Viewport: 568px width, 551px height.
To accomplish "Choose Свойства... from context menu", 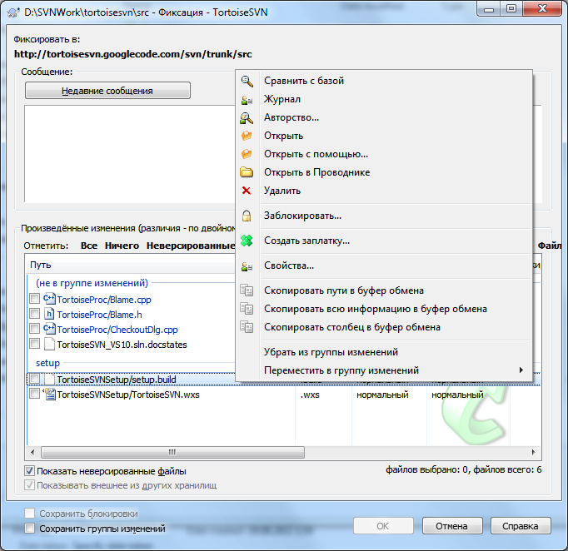I will pos(384,266).
